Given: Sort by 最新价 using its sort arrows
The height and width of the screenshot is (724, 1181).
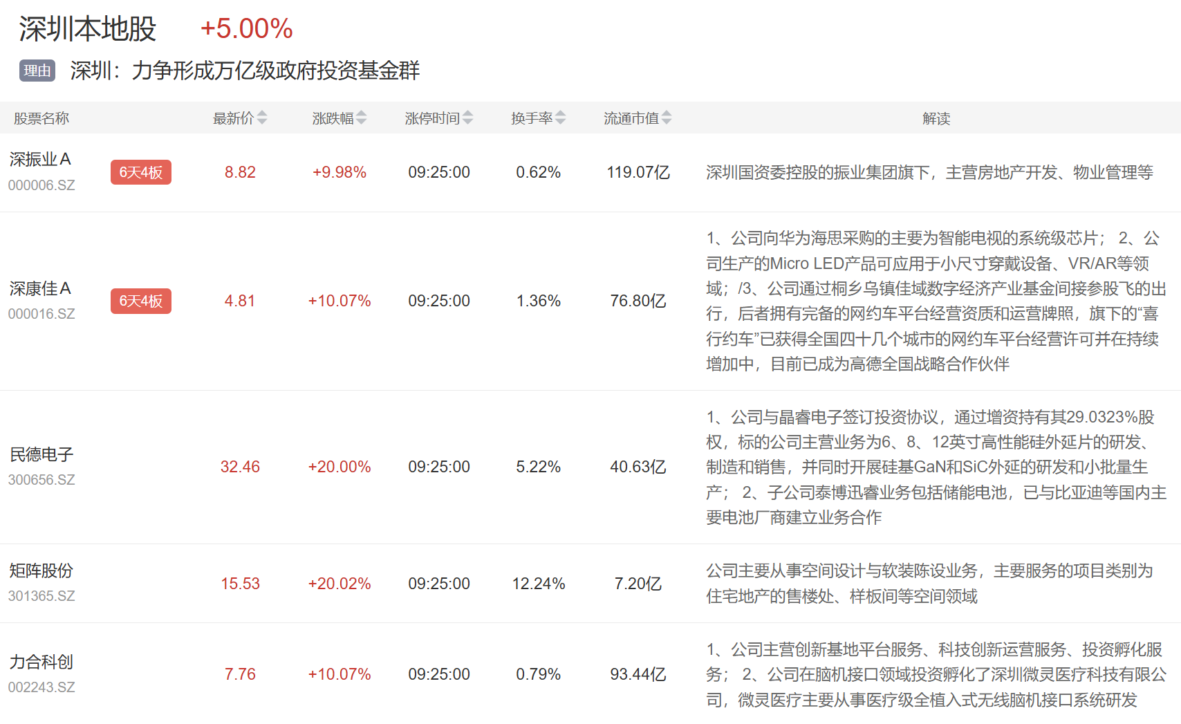Looking at the screenshot, I should click(x=261, y=118).
